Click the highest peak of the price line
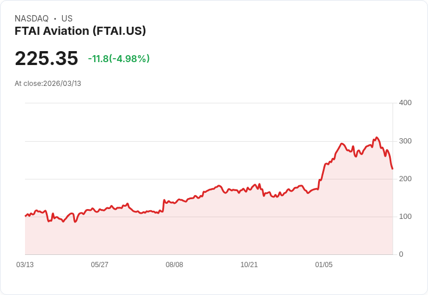This screenshot has height=295, width=428. coord(377,138)
